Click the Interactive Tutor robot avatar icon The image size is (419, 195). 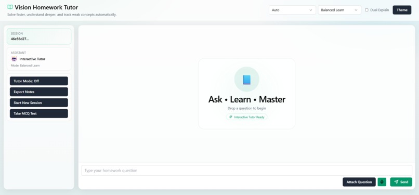pos(14,59)
